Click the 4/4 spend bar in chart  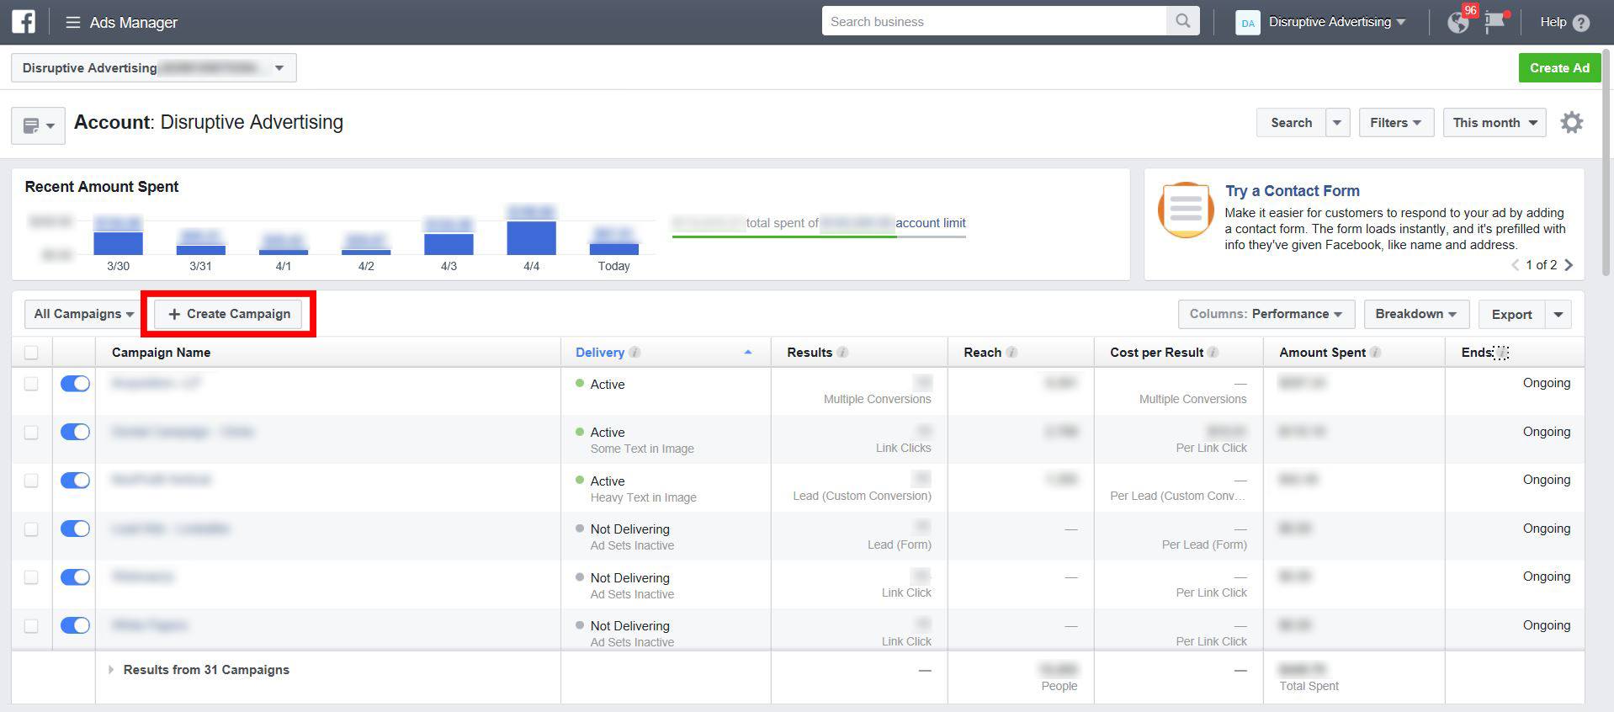tap(531, 238)
